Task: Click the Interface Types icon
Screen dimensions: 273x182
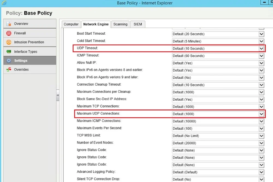Action: tap(9, 51)
